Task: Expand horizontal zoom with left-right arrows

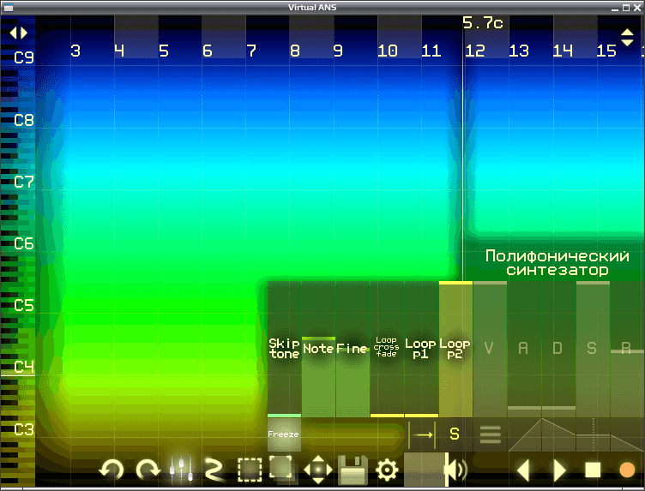Action: [19, 33]
